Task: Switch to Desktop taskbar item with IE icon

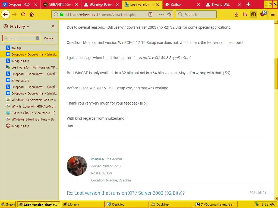Action: coord(127,204)
